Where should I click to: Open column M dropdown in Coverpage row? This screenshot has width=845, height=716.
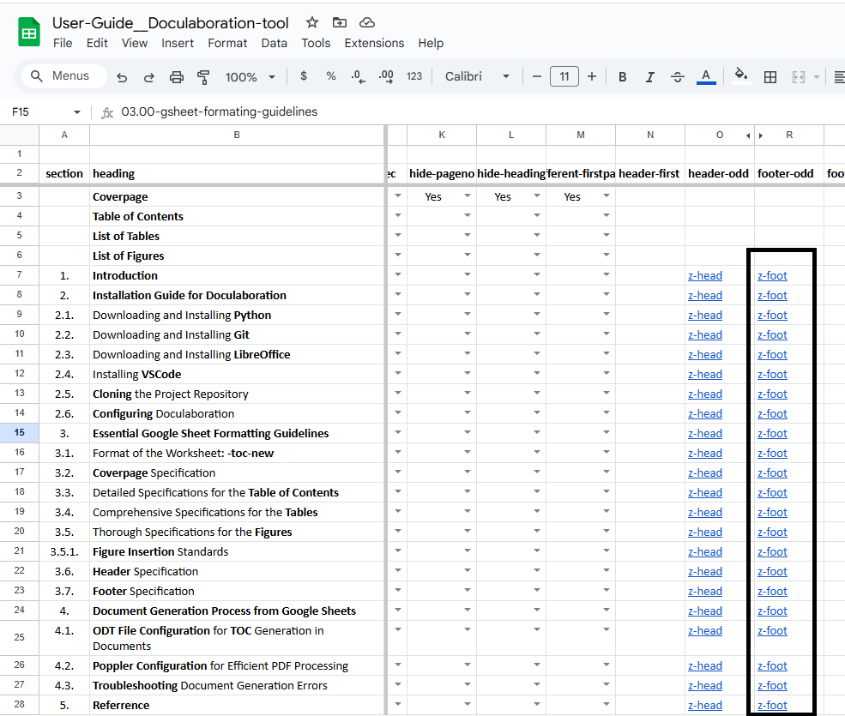pos(607,196)
